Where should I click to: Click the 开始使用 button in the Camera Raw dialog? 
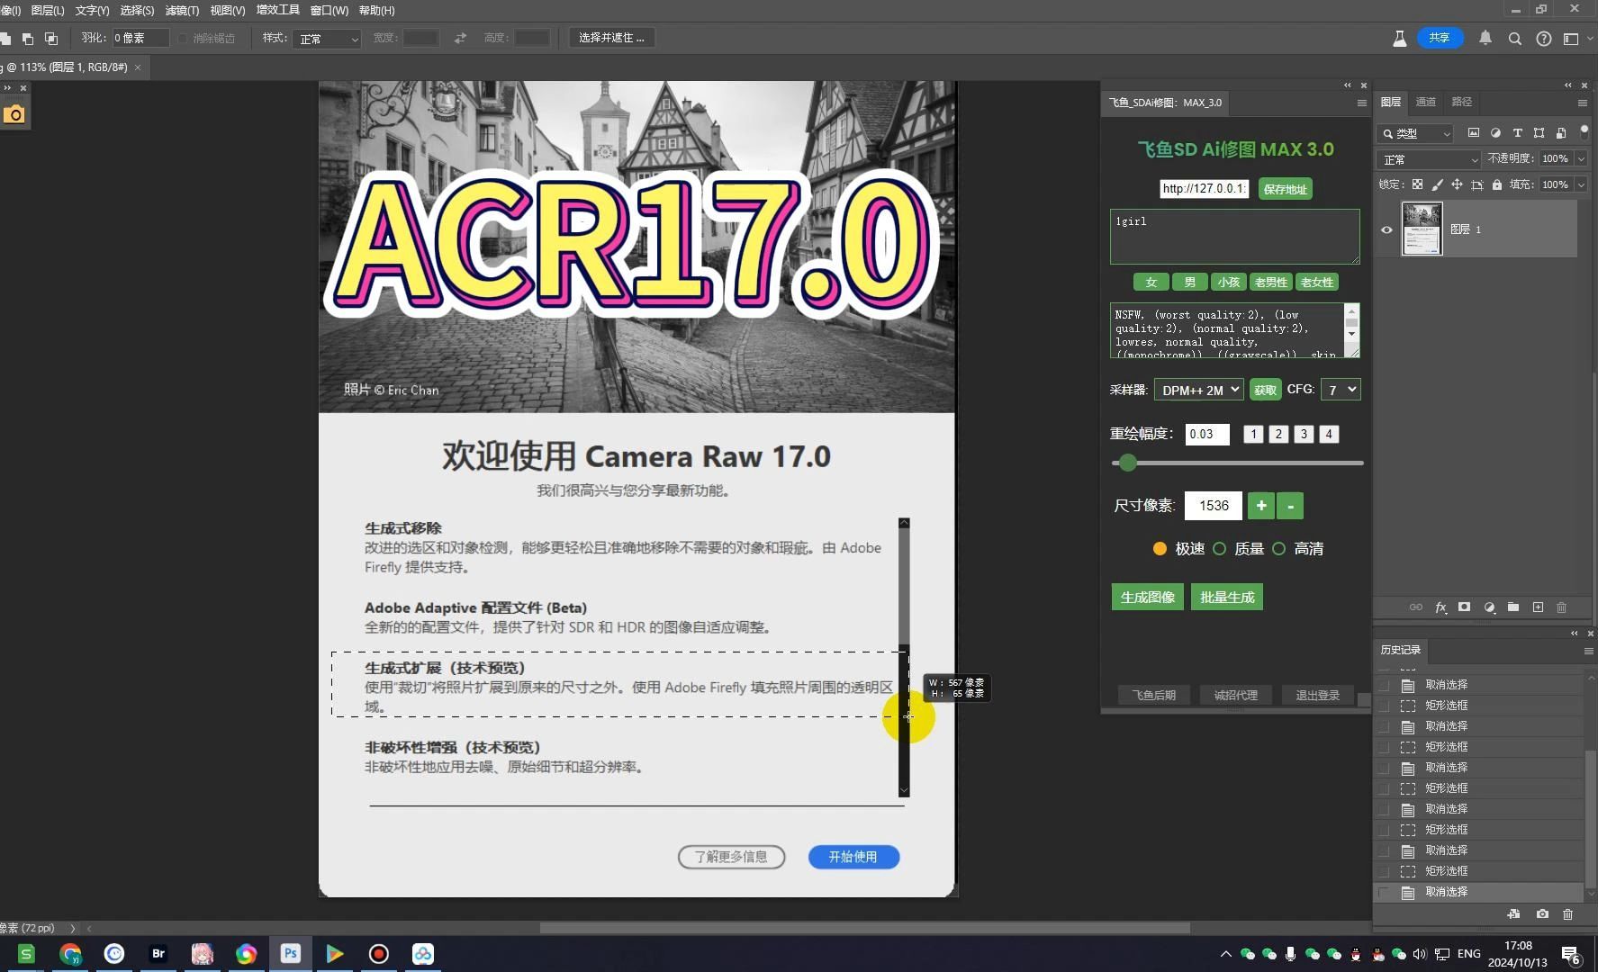click(x=853, y=856)
